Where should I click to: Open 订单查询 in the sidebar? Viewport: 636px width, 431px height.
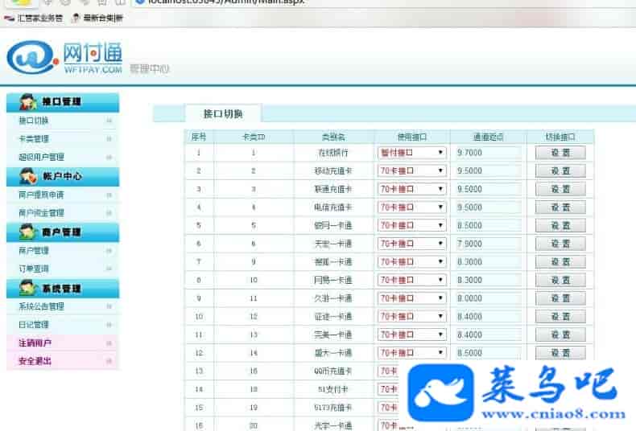point(34,269)
